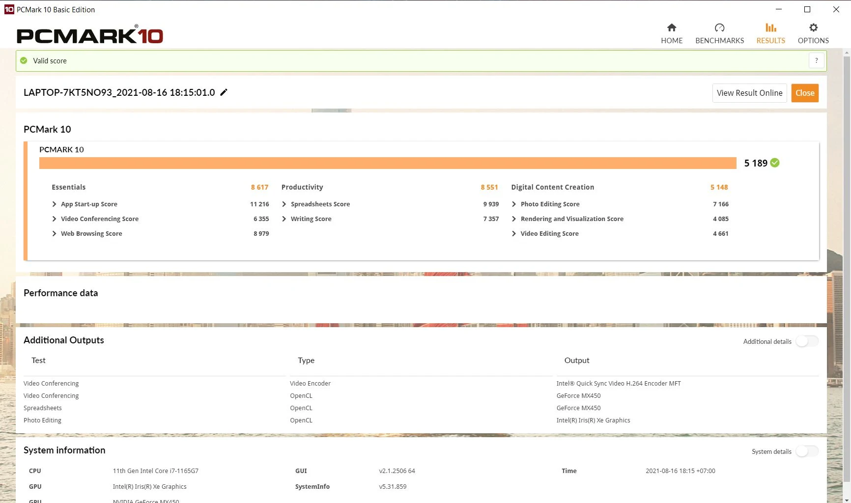851x503 pixels.
Task: Click the Type column header
Action: (x=306, y=360)
